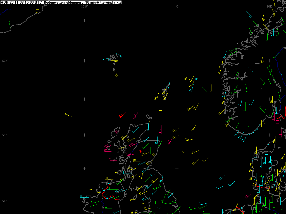Click the blue line segment in the top-left corner
Viewport: 286px width, 214px height.
pyautogui.click(x=6, y=11)
